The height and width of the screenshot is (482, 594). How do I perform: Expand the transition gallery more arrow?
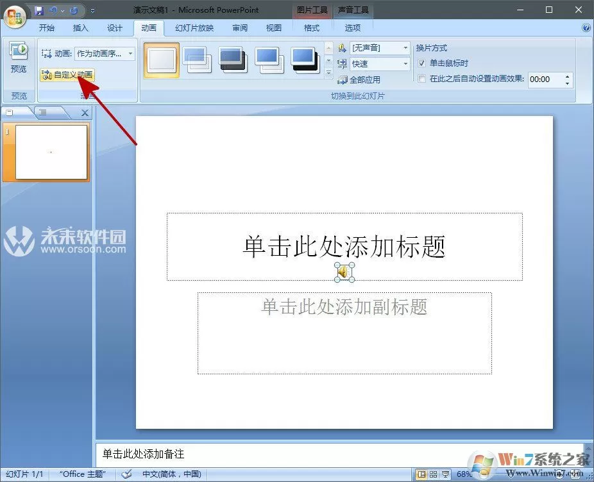[x=328, y=72]
